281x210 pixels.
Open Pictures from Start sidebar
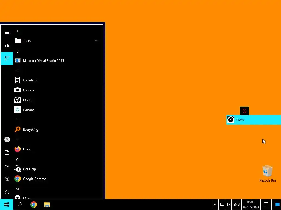[x=7, y=166]
